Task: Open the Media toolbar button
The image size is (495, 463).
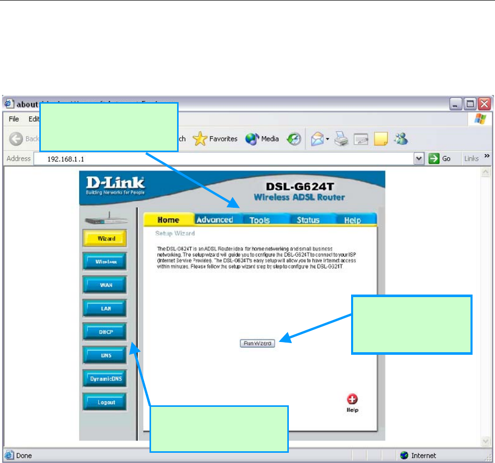Action: click(x=262, y=139)
